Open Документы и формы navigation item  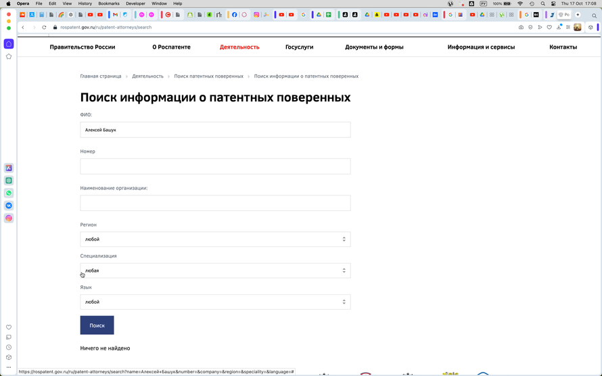tap(374, 47)
